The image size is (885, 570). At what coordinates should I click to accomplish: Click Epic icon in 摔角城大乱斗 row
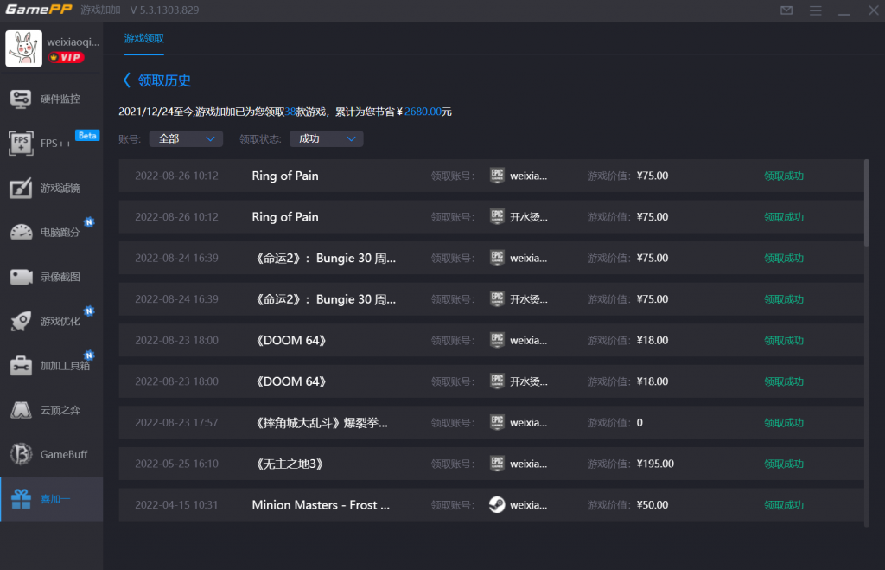[x=497, y=423]
